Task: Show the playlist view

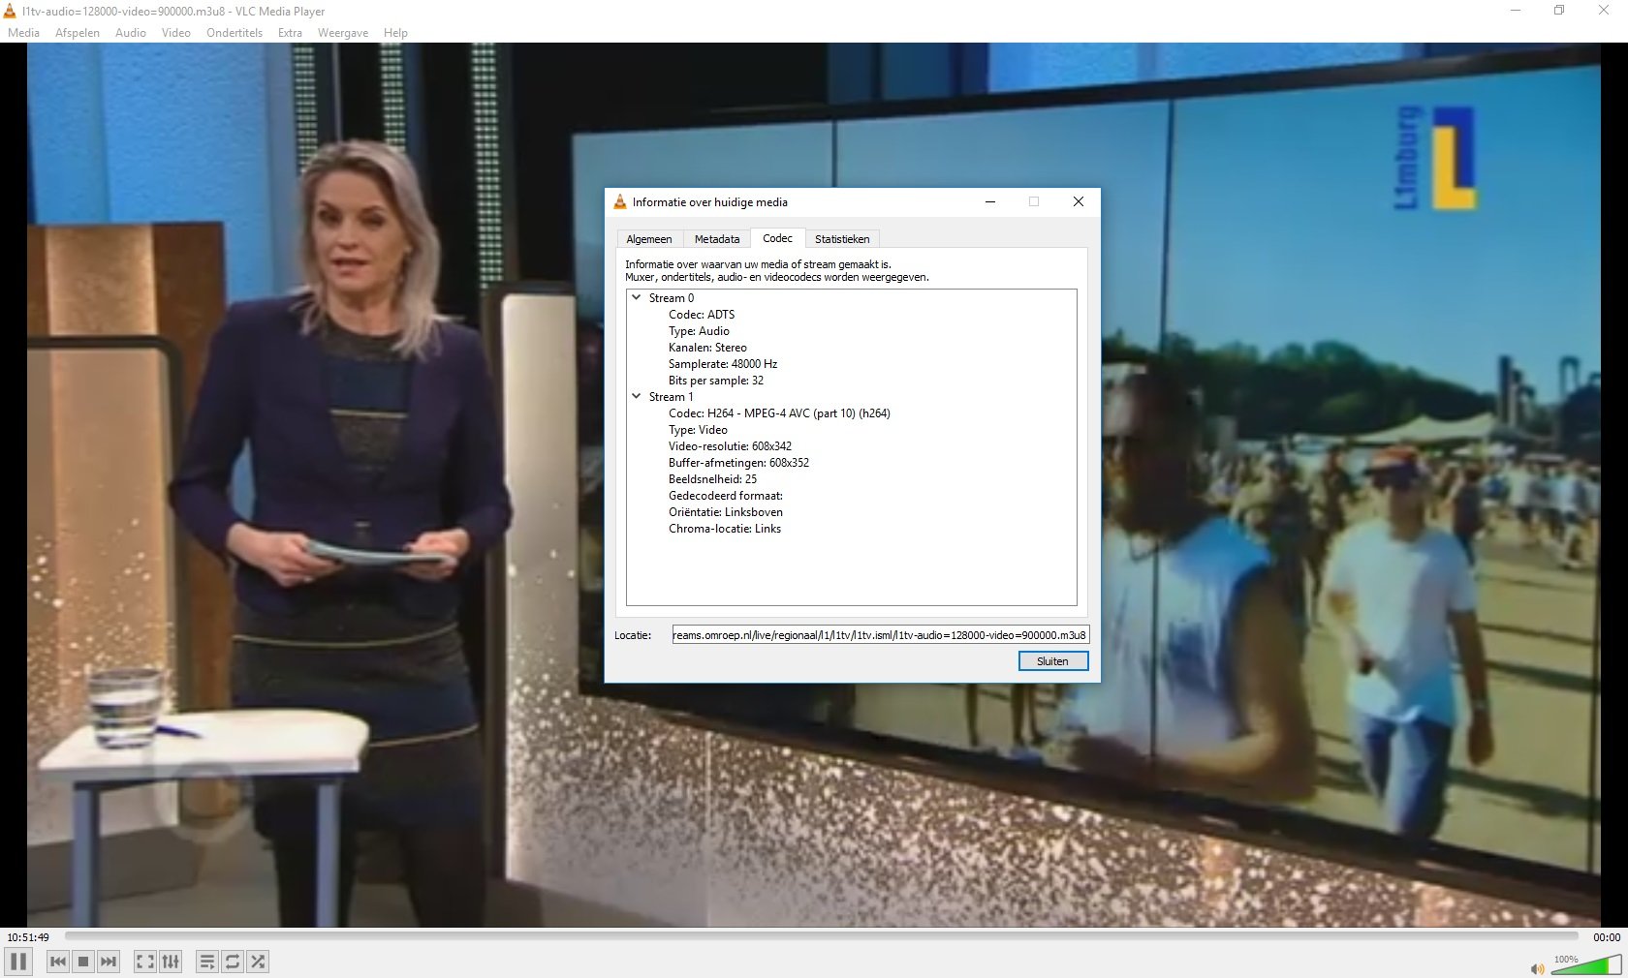Action: click(206, 962)
